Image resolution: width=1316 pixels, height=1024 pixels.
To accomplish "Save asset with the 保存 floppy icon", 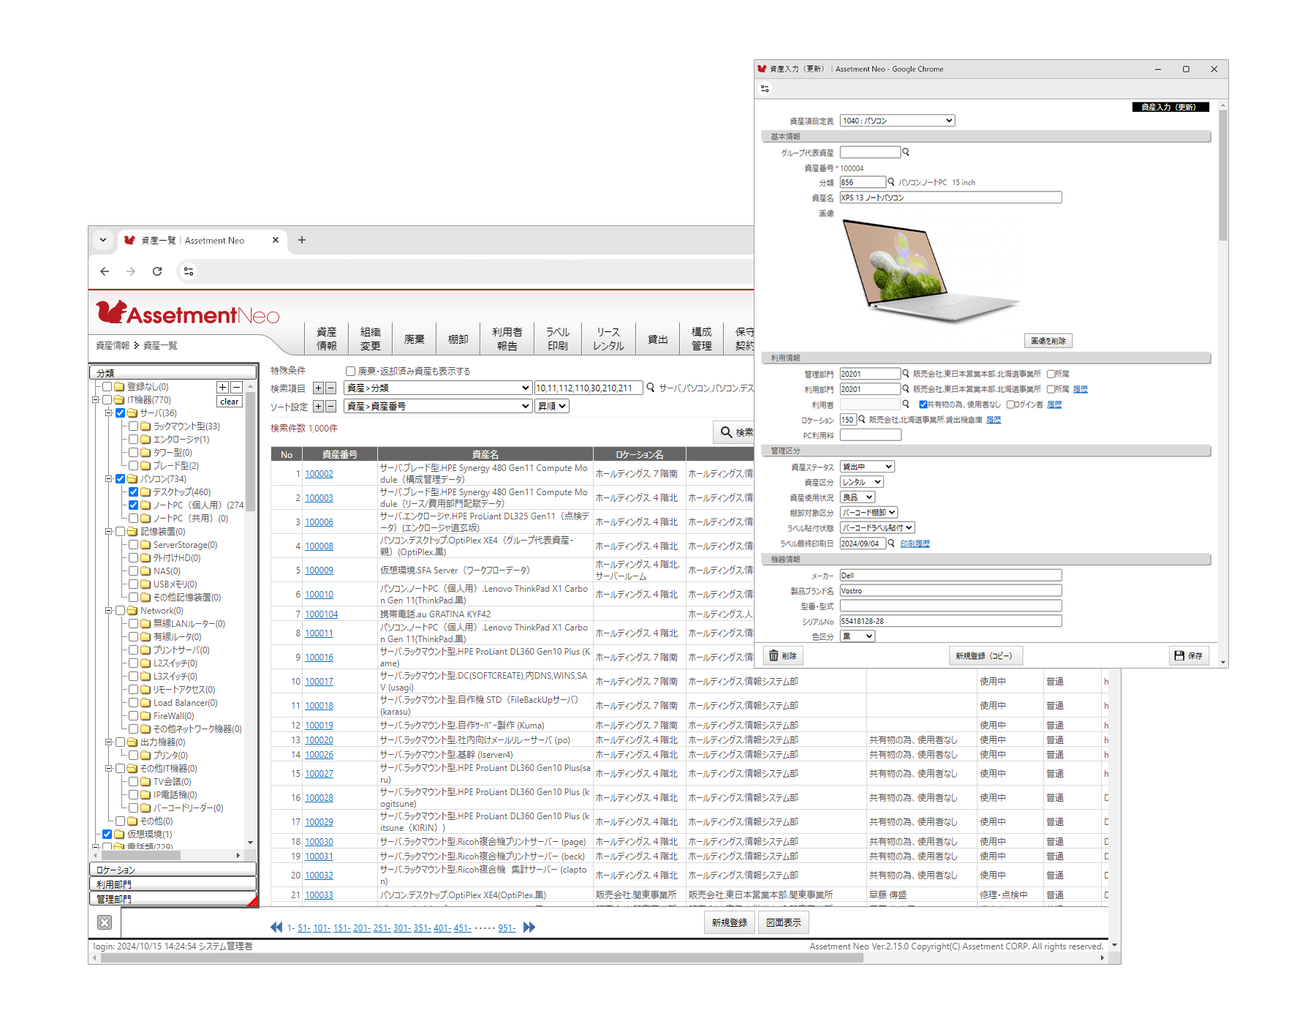I will point(1189,656).
